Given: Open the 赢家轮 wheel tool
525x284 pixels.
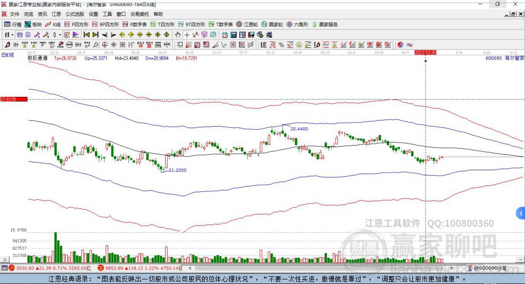Looking at the screenshot, I should point(272,25).
